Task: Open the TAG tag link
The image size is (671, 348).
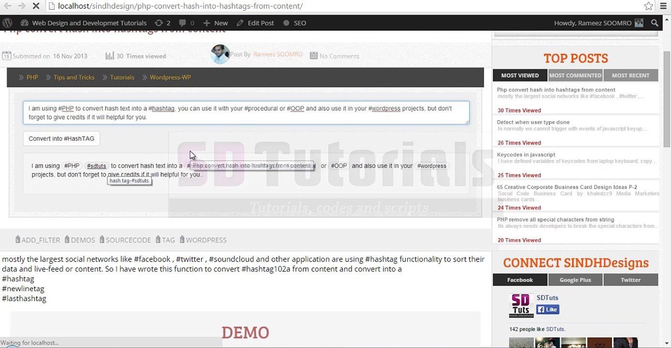Action: 165,240
